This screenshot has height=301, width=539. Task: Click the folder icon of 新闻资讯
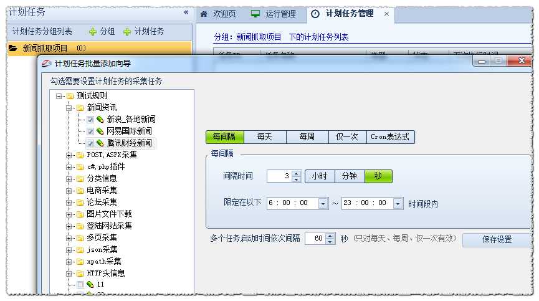[80, 108]
